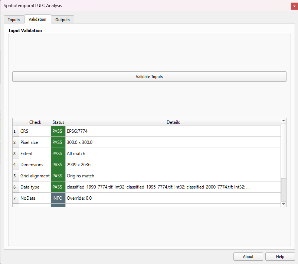Close the Spatiotemporal LULC Analysis dialog
Image resolution: width=298 pixels, height=264 pixels.
pos(294,6)
